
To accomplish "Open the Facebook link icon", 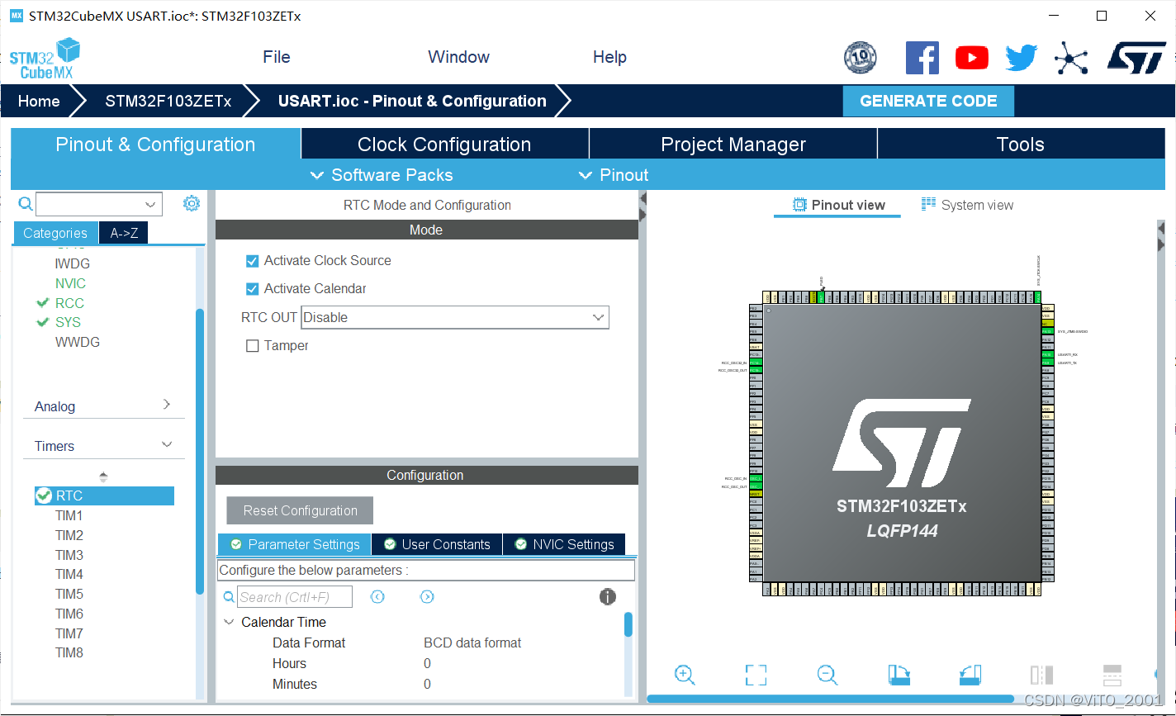I will click(x=922, y=58).
